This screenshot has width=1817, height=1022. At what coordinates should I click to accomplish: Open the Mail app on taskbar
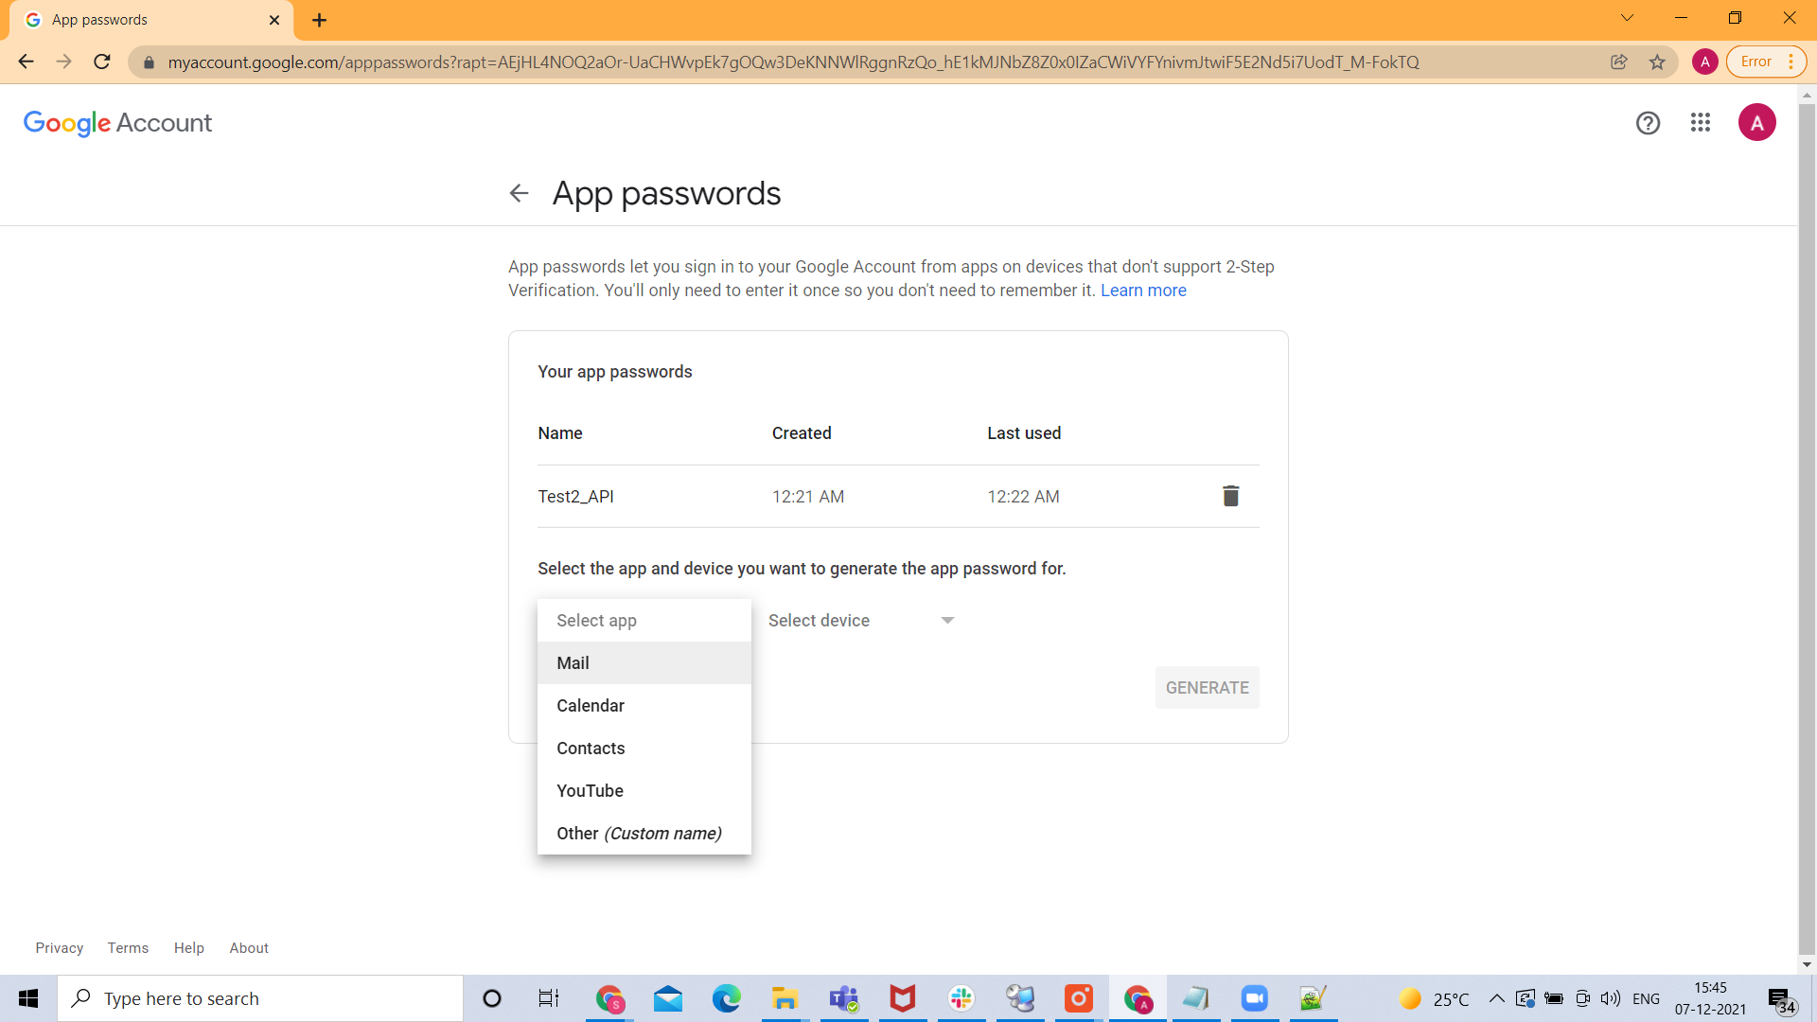click(x=668, y=998)
